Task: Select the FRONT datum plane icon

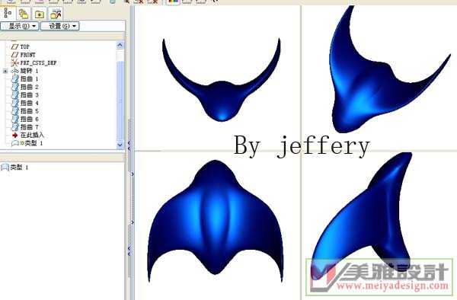Action: pyautogui.click(x=15, y=55)
